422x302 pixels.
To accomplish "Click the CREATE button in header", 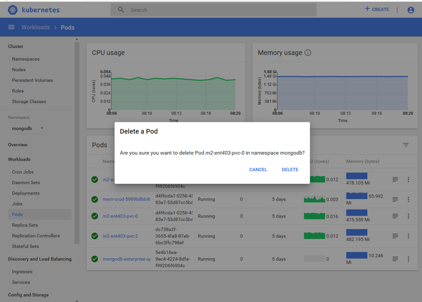I will (x=377, y=10).
